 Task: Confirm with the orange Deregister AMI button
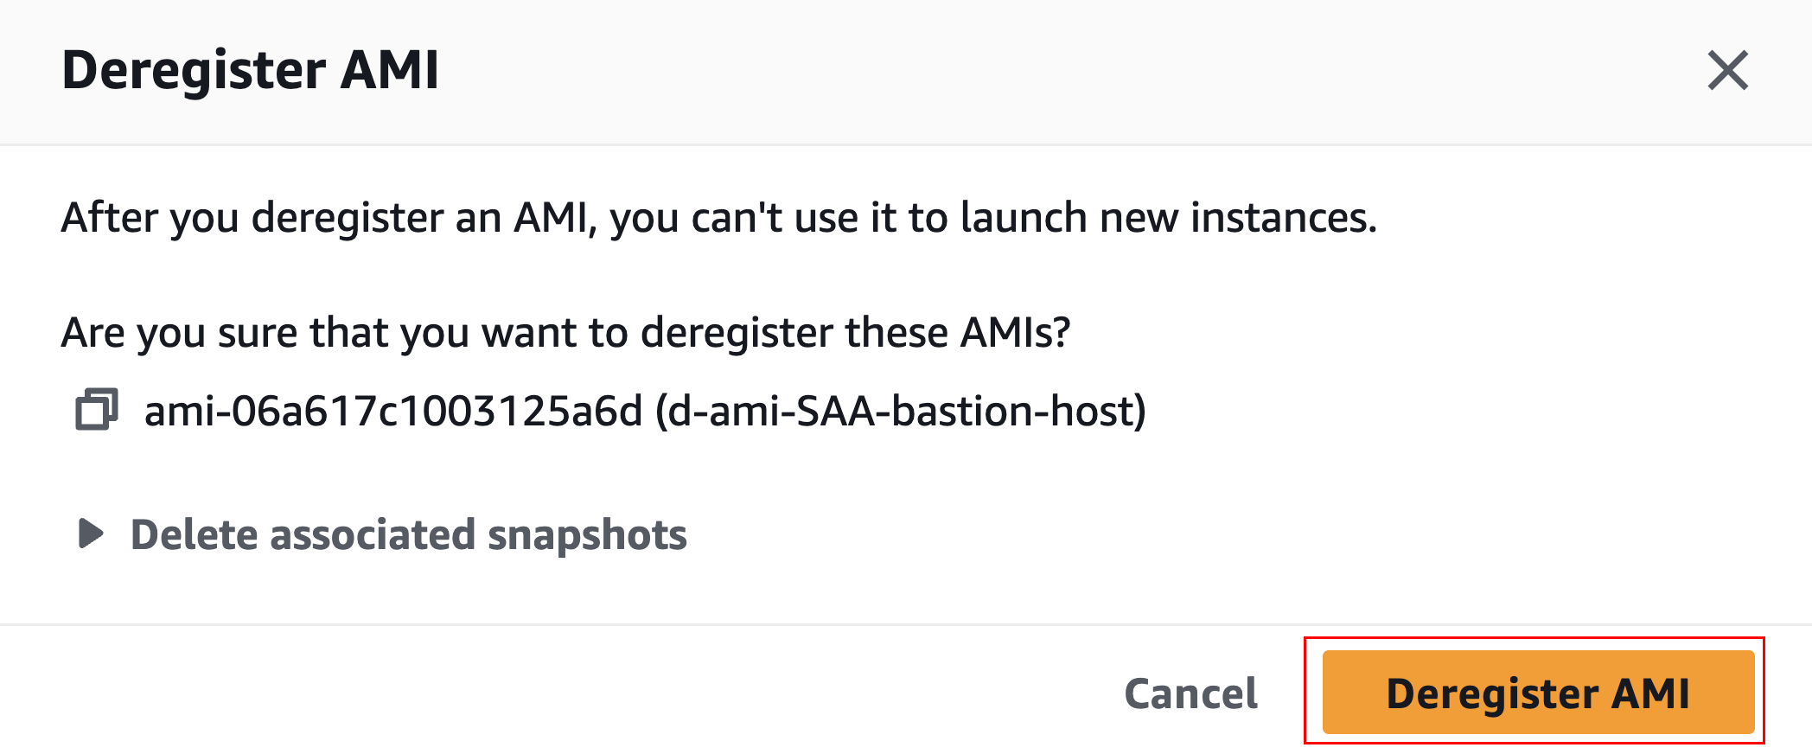tap(1537, 693)
